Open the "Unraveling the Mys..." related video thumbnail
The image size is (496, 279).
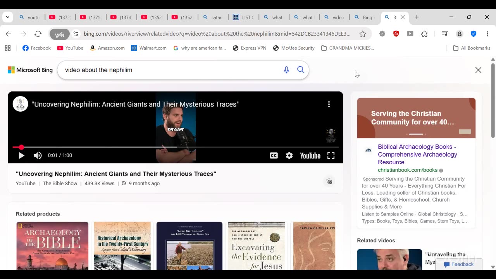[389, 259]
